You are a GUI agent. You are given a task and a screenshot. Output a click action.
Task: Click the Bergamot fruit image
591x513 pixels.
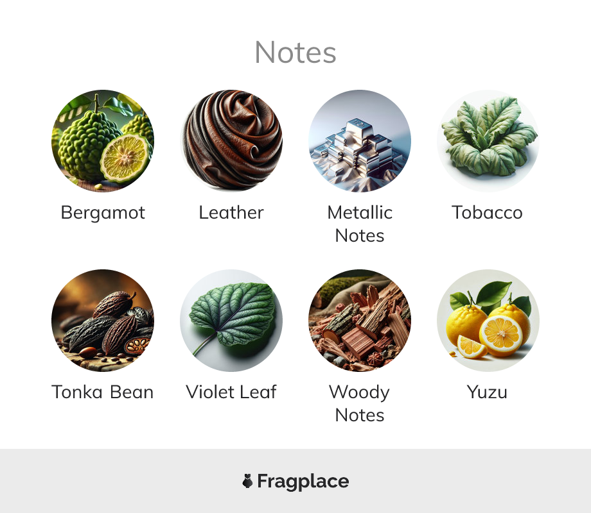(103, 141)
